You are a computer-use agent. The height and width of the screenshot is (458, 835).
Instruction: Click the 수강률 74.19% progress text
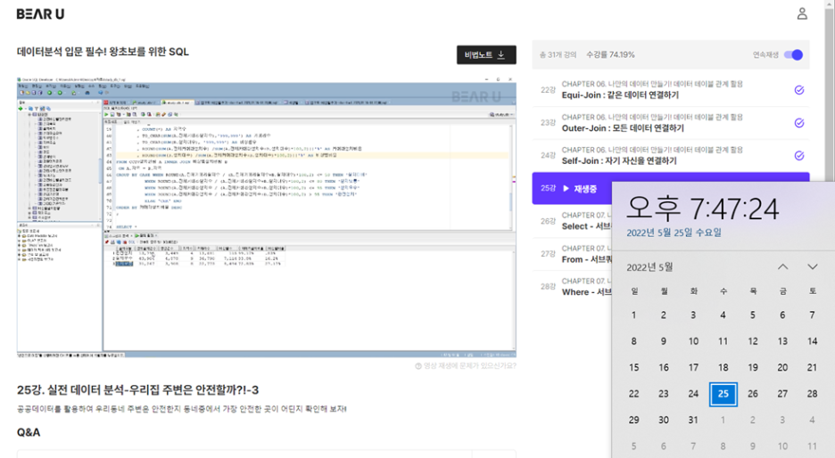pos(610,54)
